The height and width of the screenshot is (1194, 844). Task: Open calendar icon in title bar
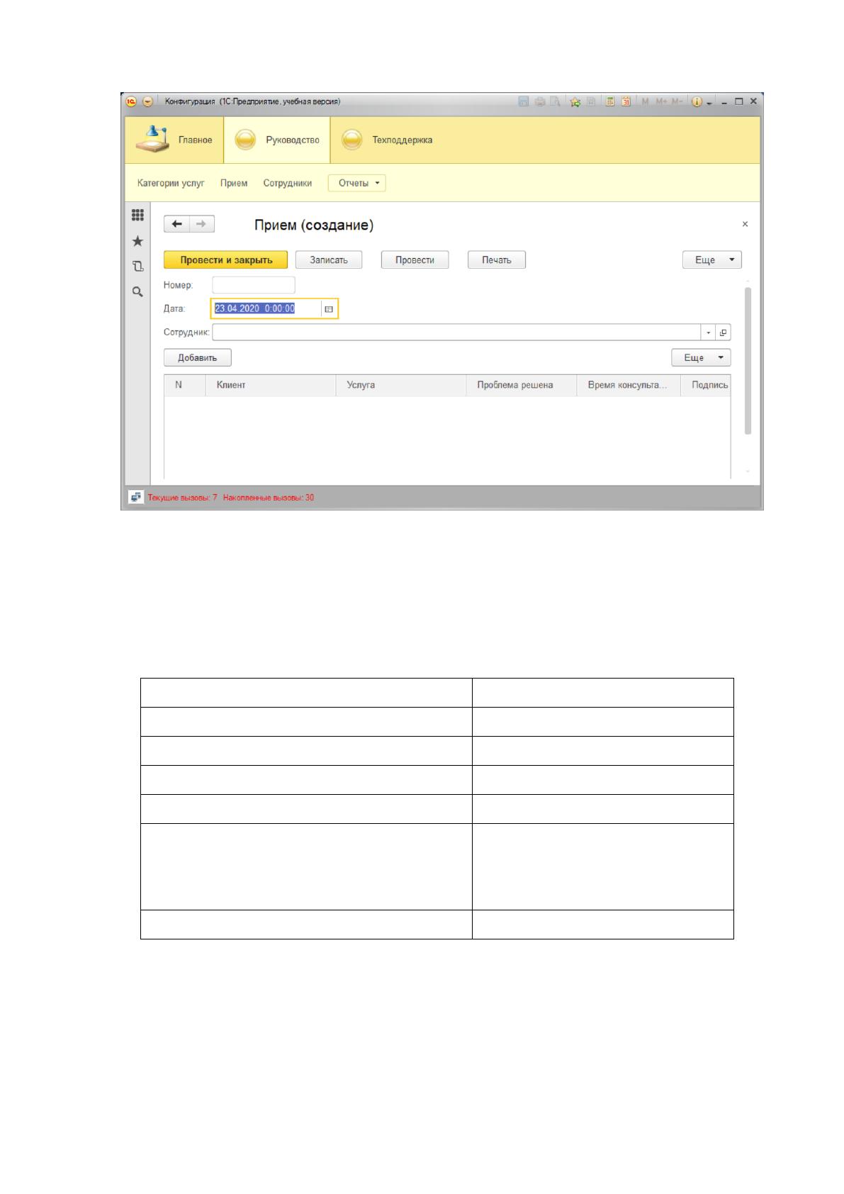626,101
